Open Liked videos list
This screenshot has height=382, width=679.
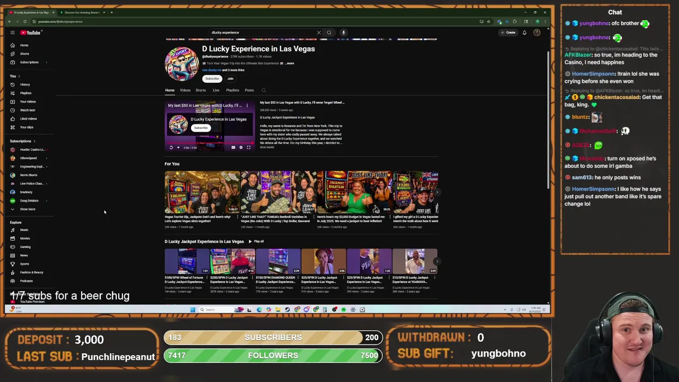29,118
